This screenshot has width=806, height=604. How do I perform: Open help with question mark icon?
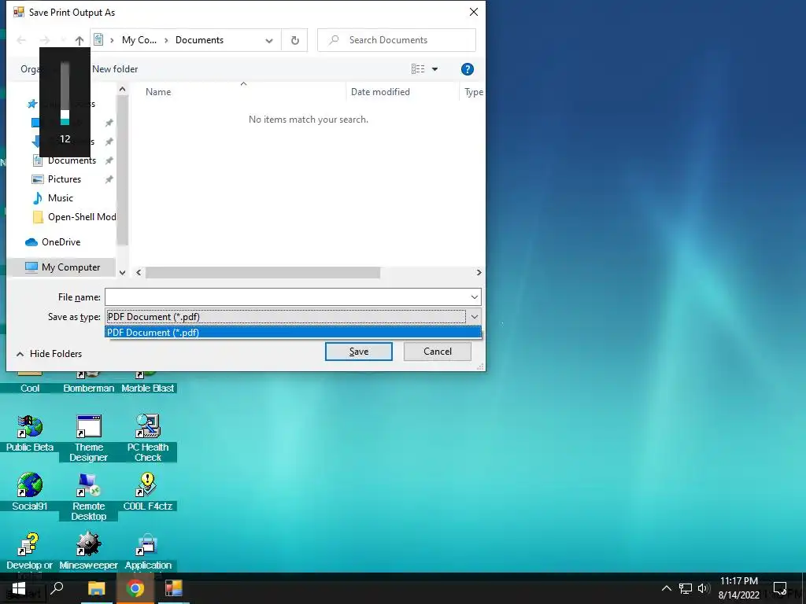[x=467, y=69]
